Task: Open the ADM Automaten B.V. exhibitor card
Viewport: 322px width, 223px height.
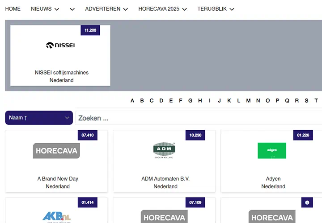Action: [164, 161]
